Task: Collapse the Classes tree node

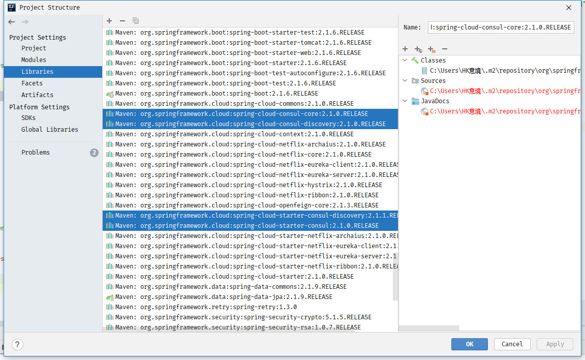Action: [x=405, y=60]
